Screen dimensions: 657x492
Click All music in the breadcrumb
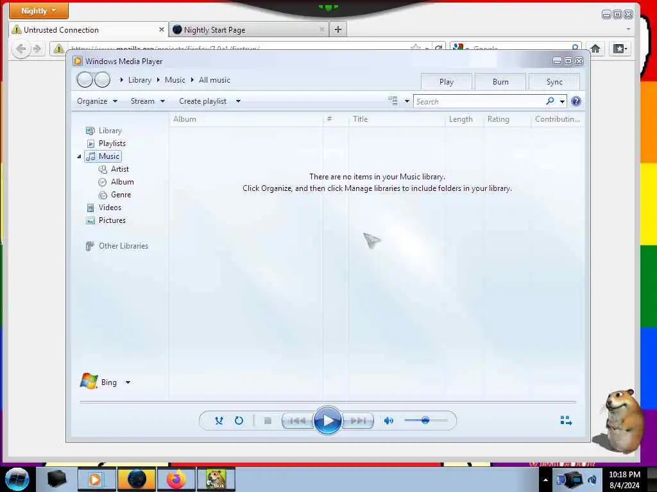[214, 80]
